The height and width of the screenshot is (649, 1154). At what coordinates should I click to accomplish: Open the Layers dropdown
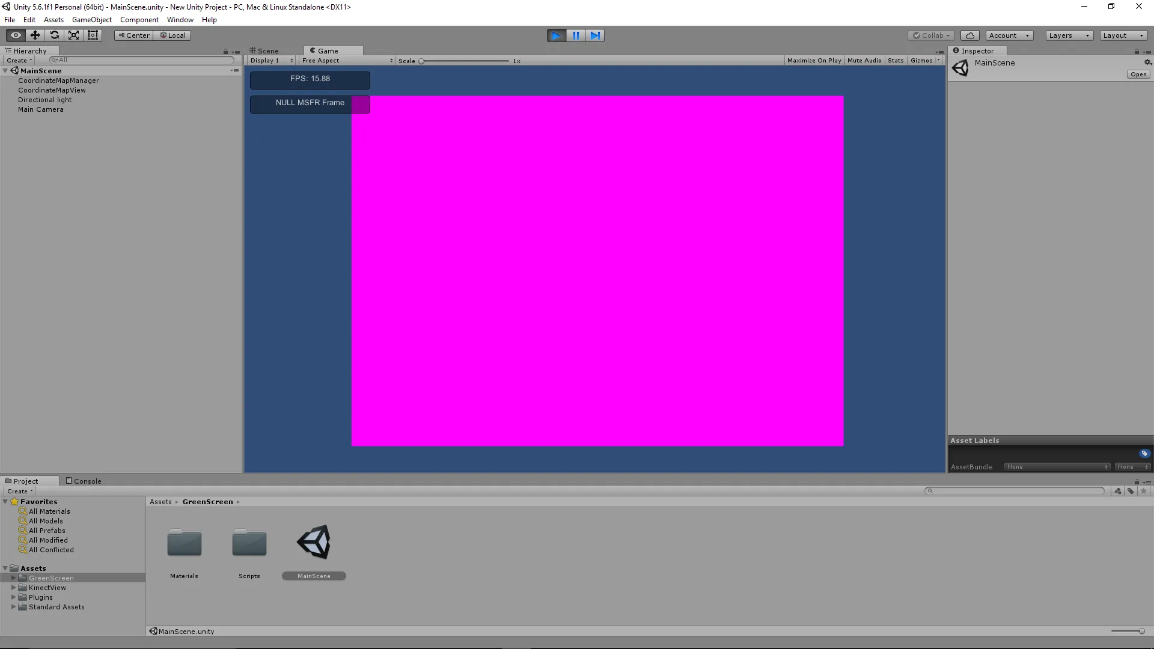pos(1069,35)
